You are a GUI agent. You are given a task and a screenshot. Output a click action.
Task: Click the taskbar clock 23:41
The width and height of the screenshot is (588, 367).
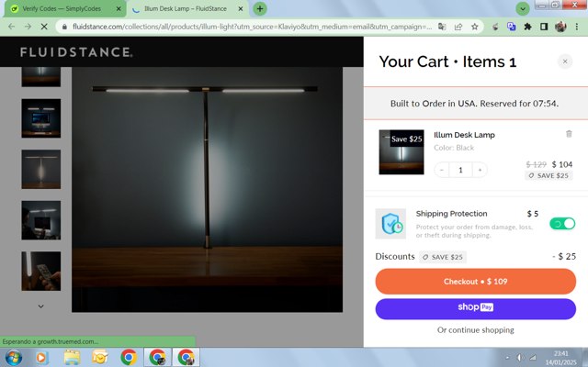point(561,353)
